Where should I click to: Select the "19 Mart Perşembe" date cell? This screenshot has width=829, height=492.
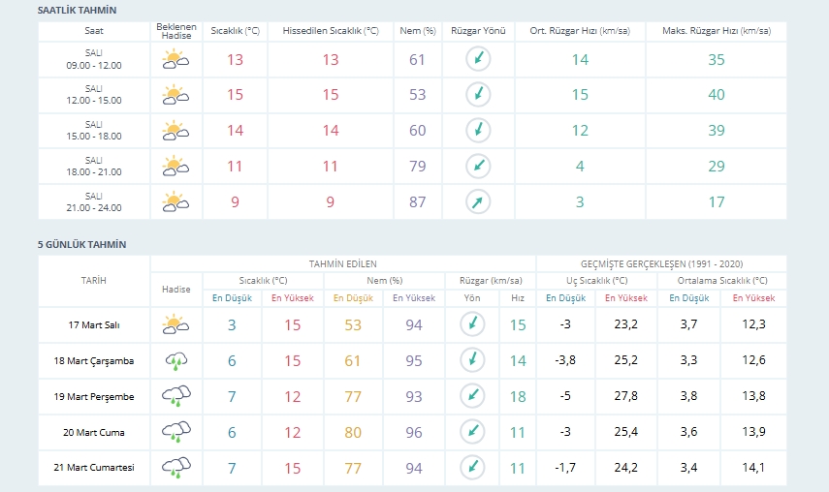94,396
